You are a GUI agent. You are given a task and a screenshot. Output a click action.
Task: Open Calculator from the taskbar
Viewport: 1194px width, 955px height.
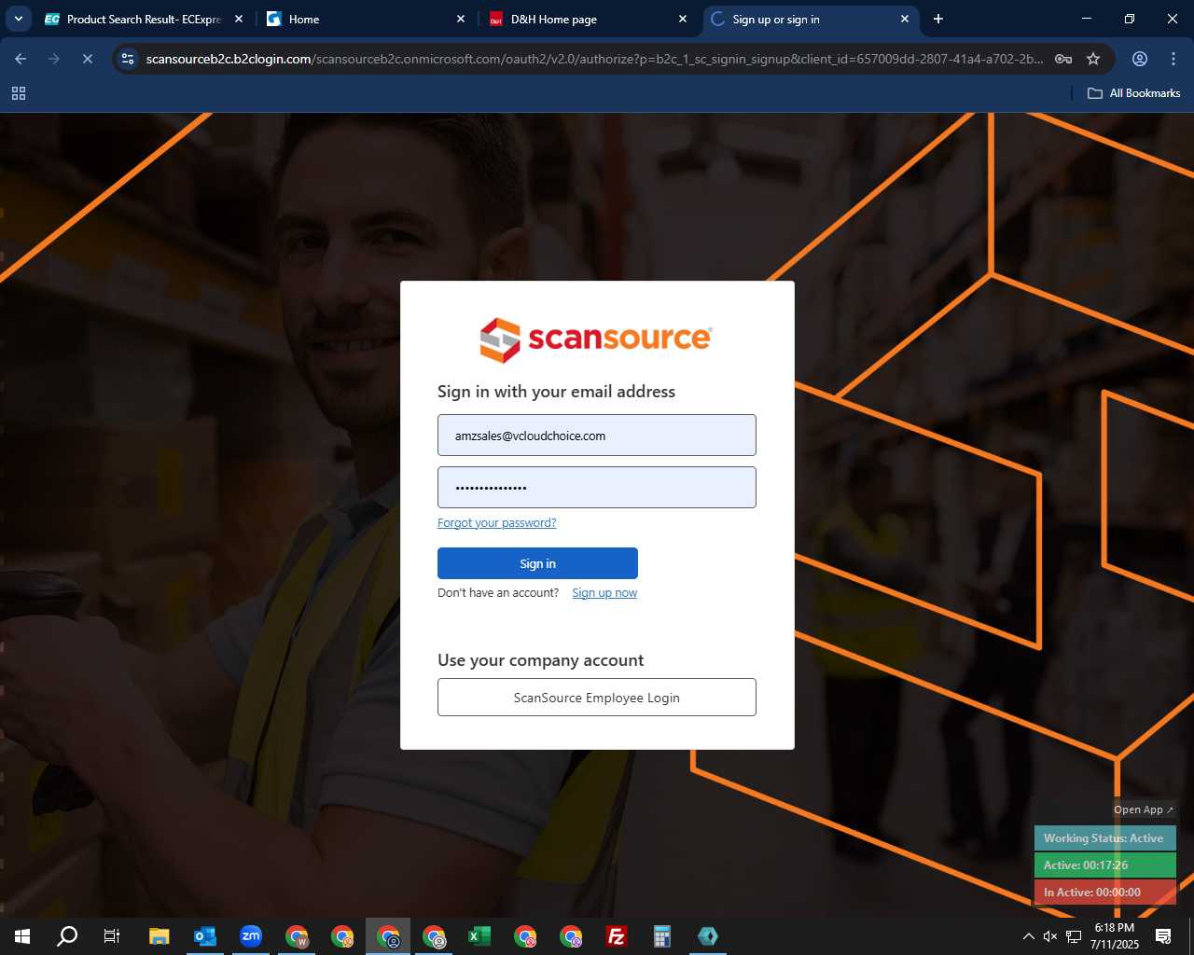(662, 936)
